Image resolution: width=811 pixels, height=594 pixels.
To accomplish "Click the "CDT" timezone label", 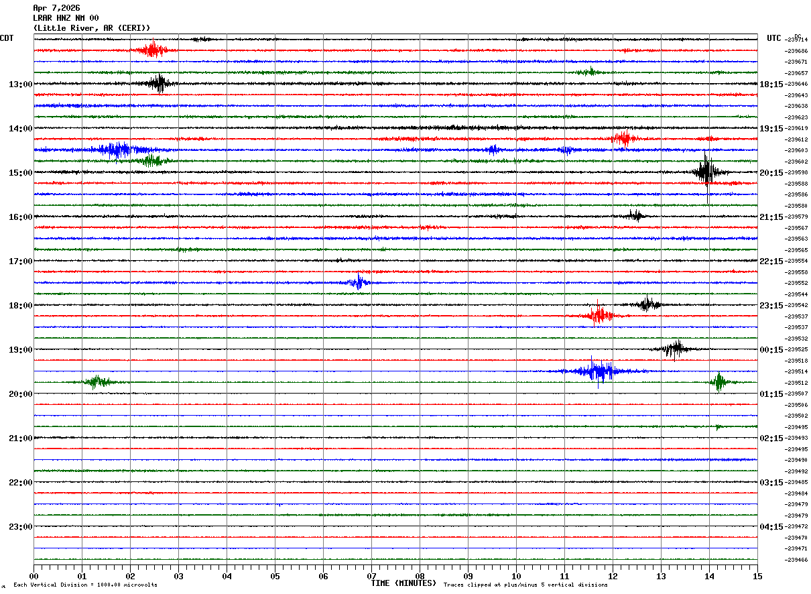I will (x=7, y=38).
